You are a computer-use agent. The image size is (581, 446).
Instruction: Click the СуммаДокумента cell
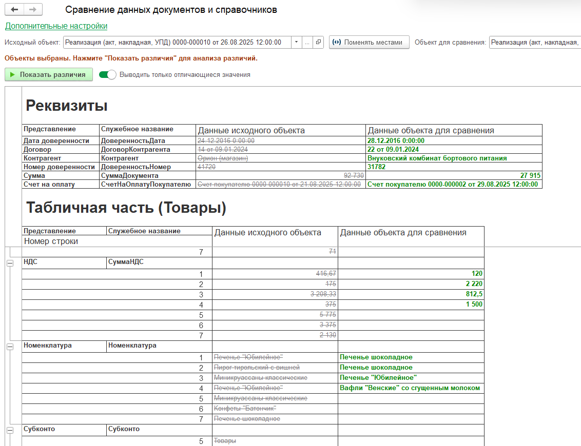click(147, 175)
